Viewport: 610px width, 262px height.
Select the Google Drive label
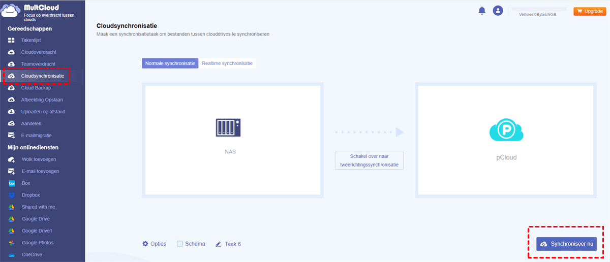pyautogui.click(x=36, y=219)
